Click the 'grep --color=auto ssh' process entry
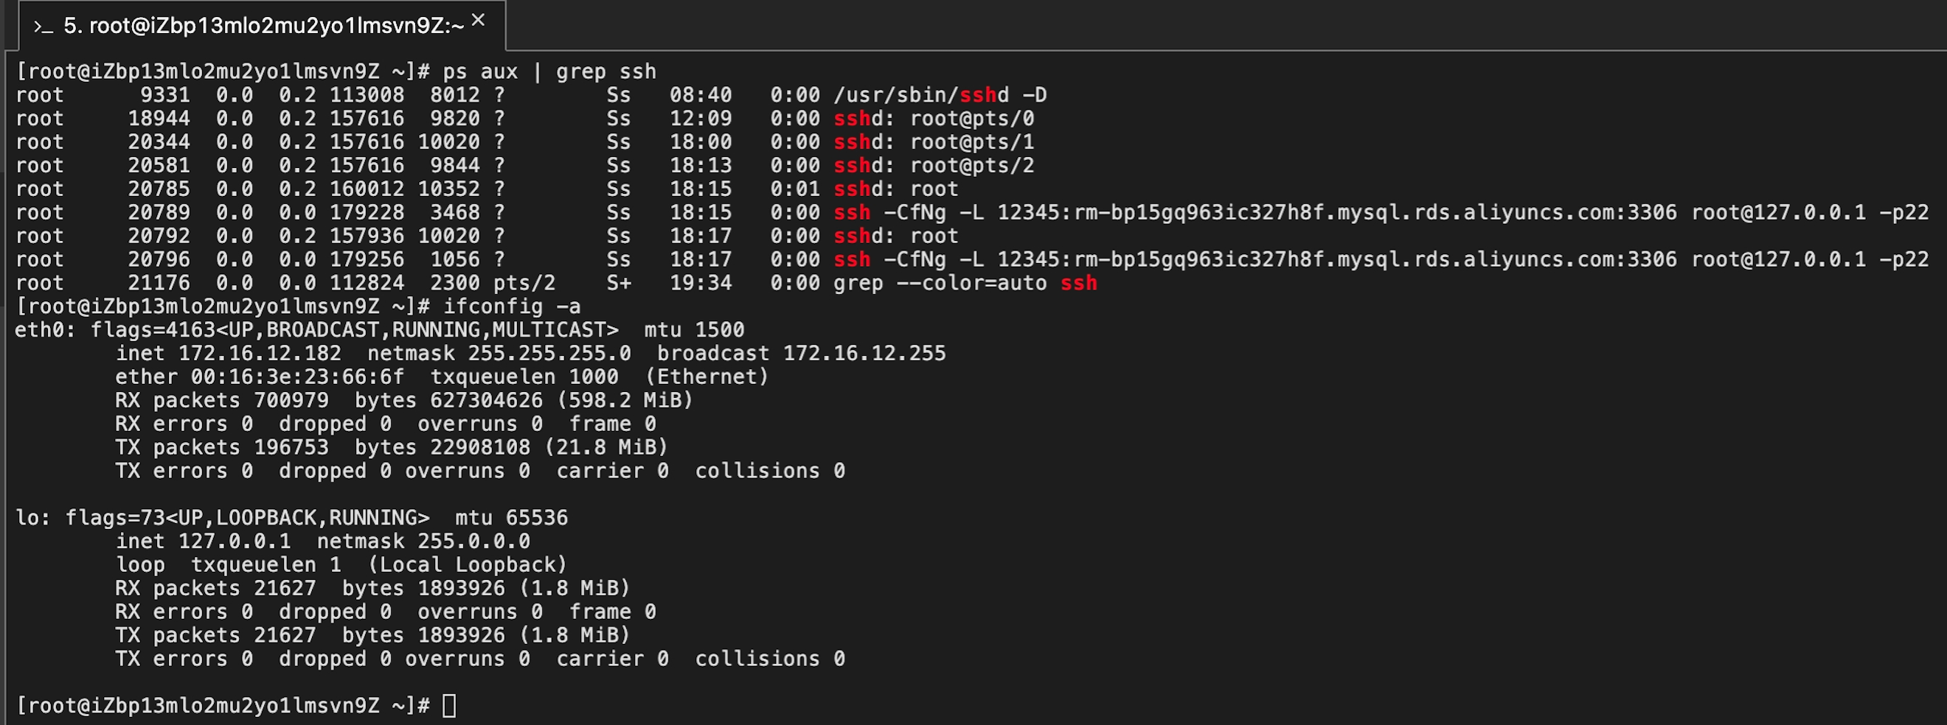1947x725 pixels. [965, 283]
